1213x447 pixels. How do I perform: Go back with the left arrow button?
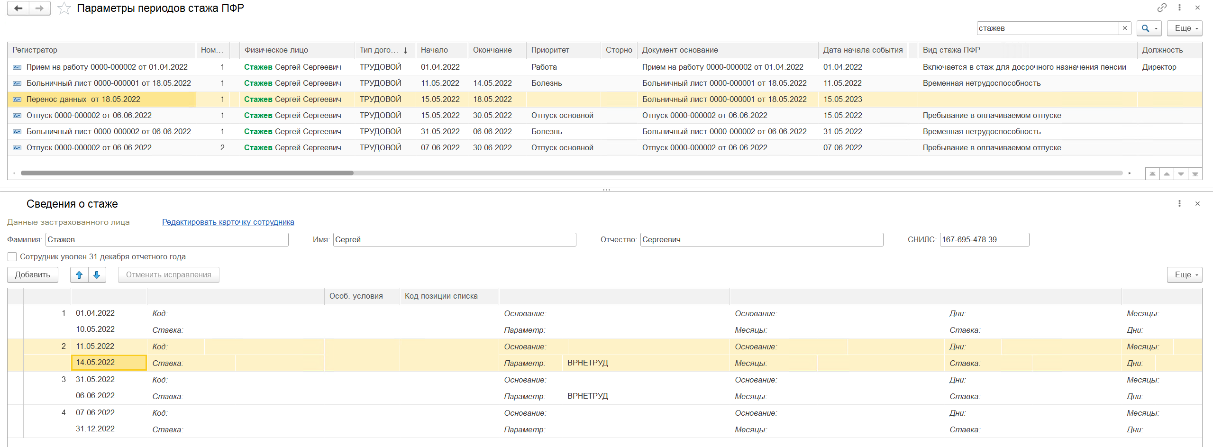click(18, 9)
